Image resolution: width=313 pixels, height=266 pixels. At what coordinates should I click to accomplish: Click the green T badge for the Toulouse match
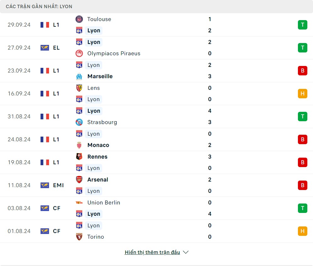[x=302, y=25]
